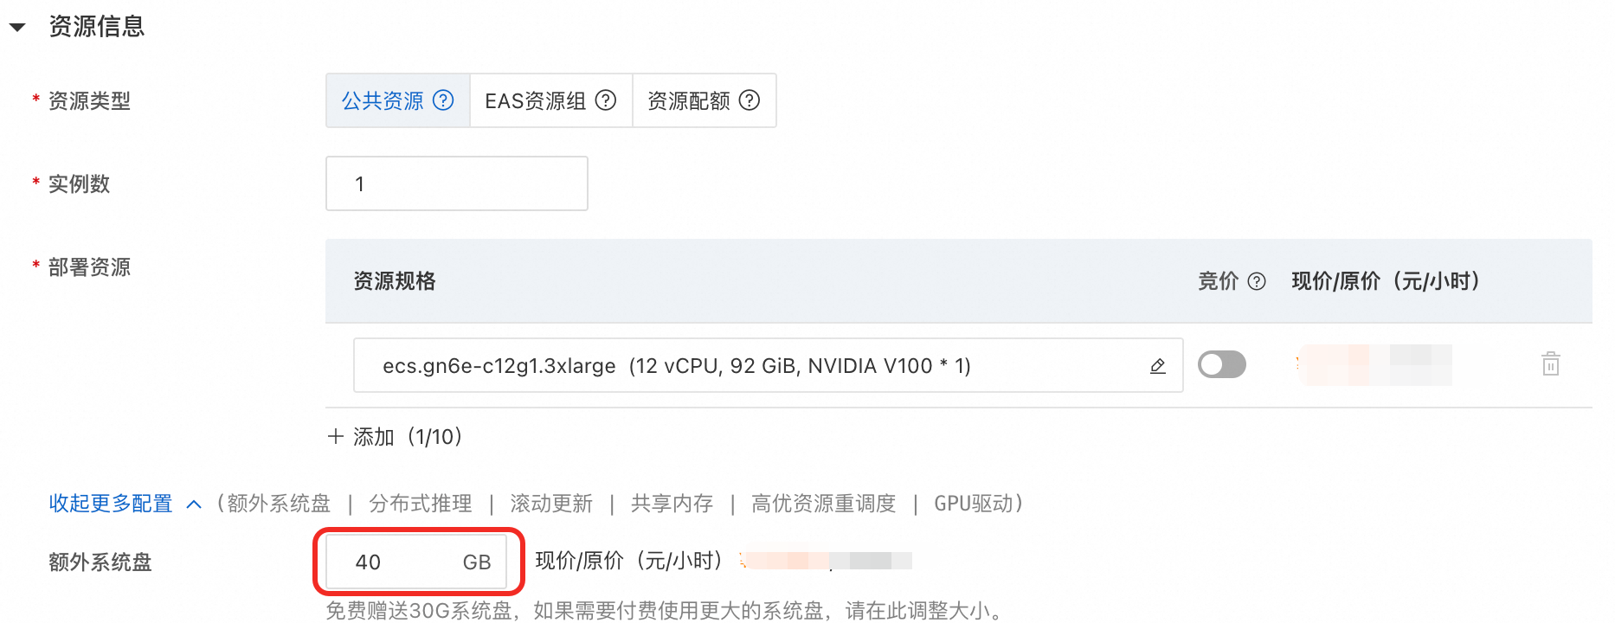Click the help icon beside EAS资源组
Viewport: 1615px width, 623px height.
(x=606, y=100)
